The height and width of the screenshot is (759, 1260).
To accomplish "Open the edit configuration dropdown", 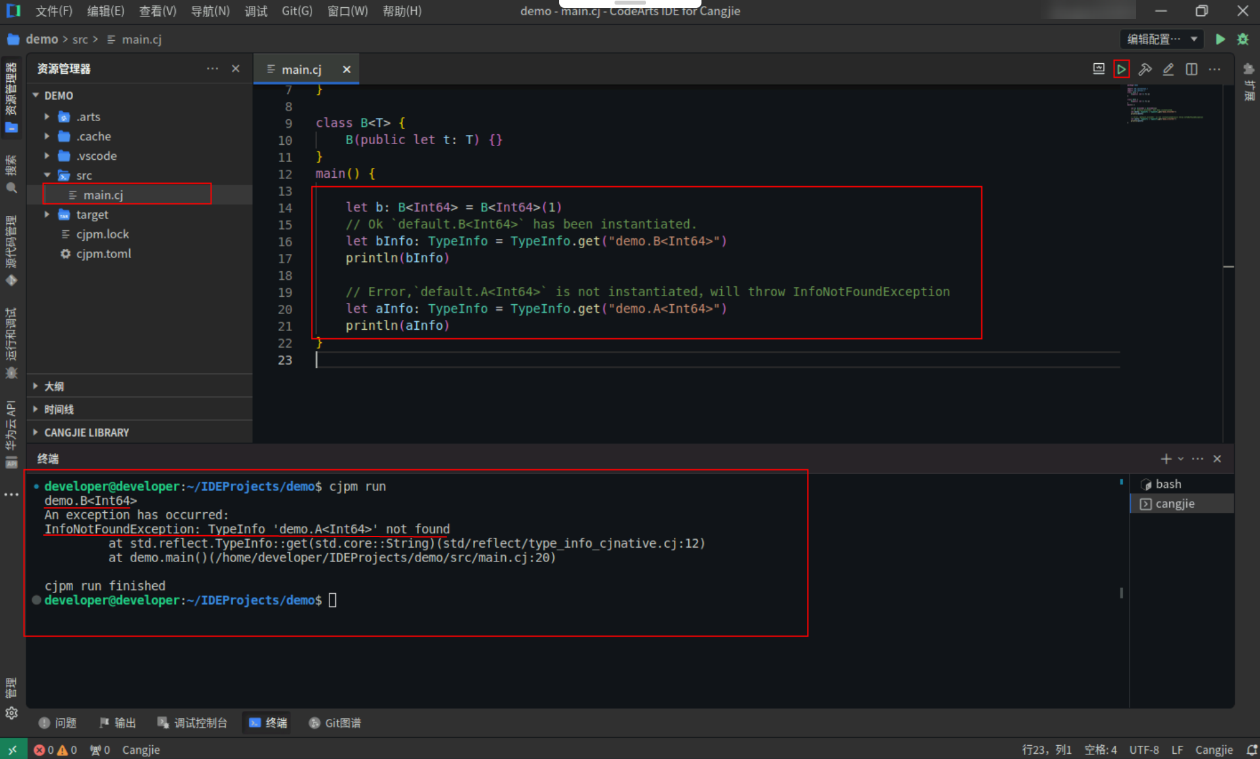I will point(1162,39).
